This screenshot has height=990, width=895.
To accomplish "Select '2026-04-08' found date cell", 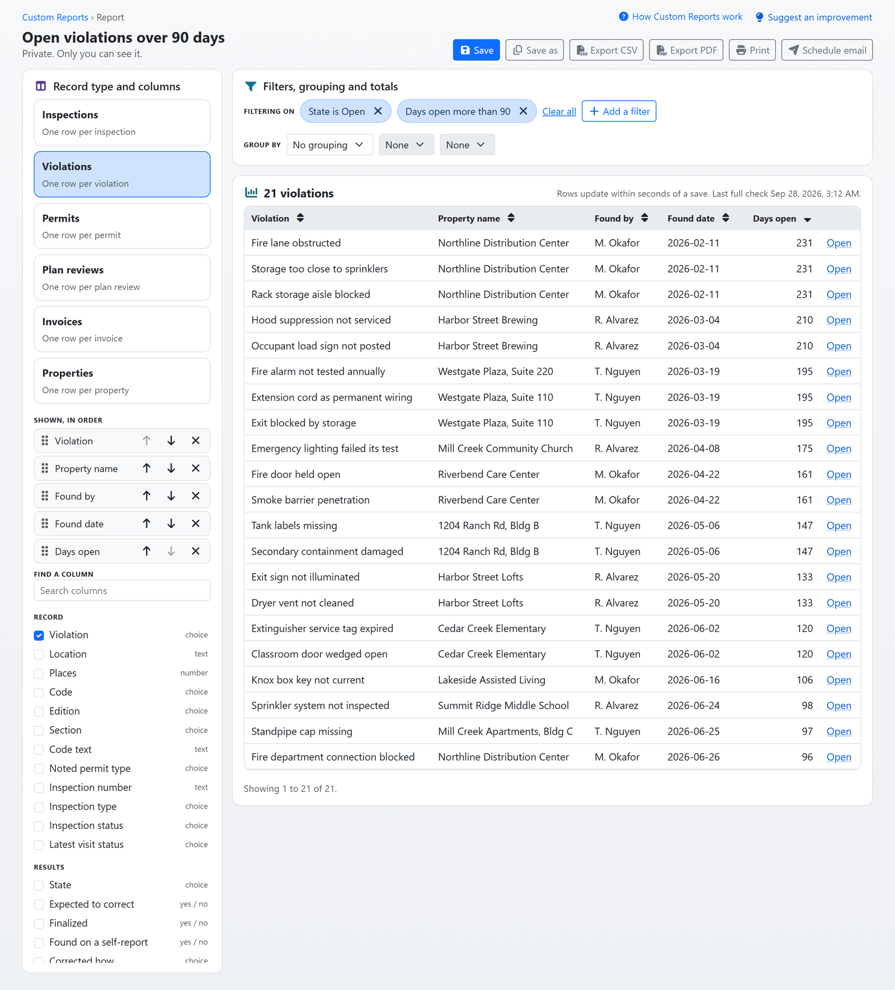I will tap(694, 449).
